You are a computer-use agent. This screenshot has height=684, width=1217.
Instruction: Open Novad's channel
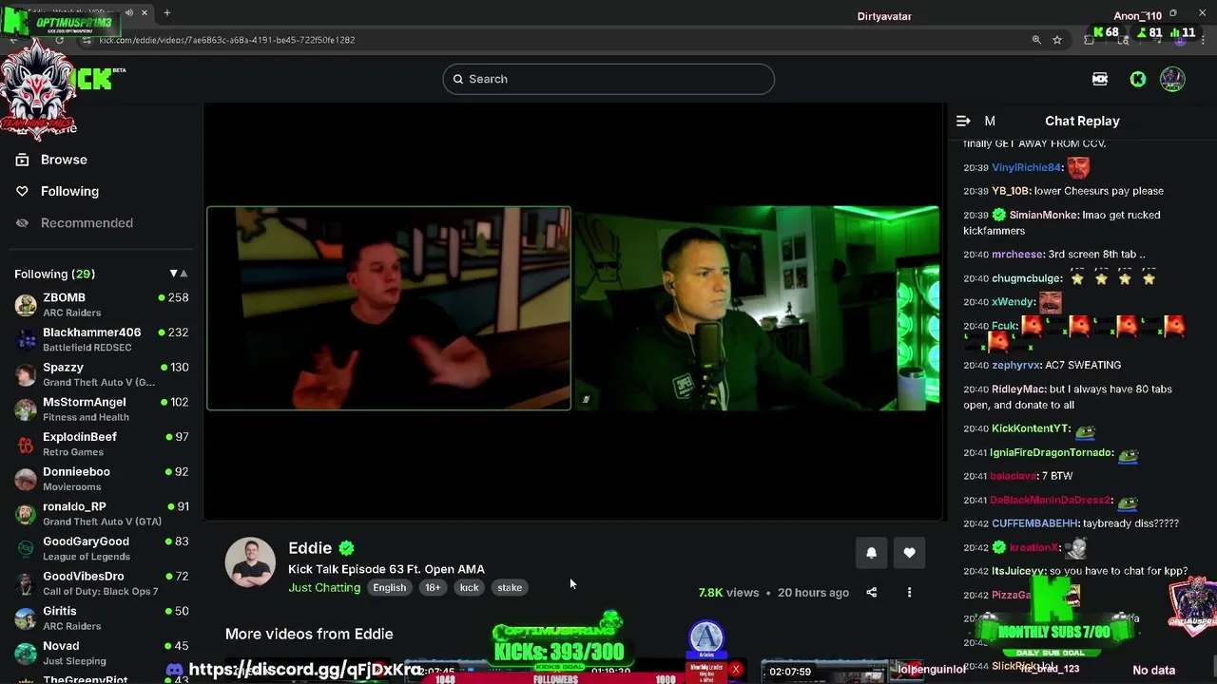tap(101, 653)
